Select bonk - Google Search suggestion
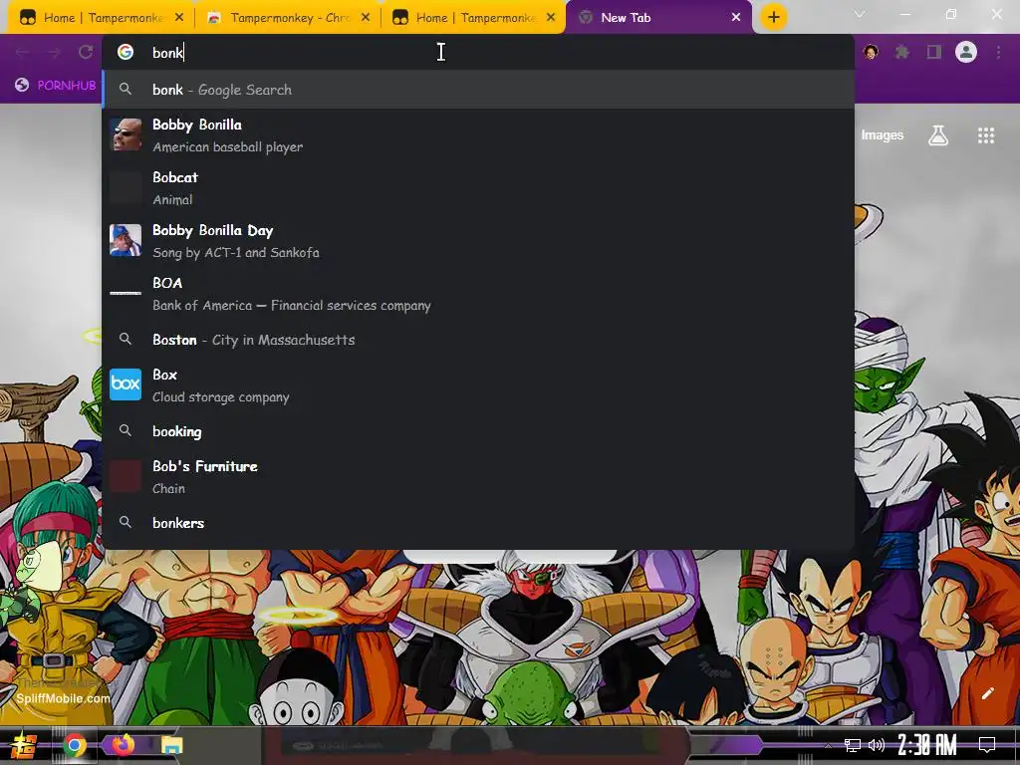The width and height of the screenshot is (1020, 765). pyautogui.click(x=478, y=90)
